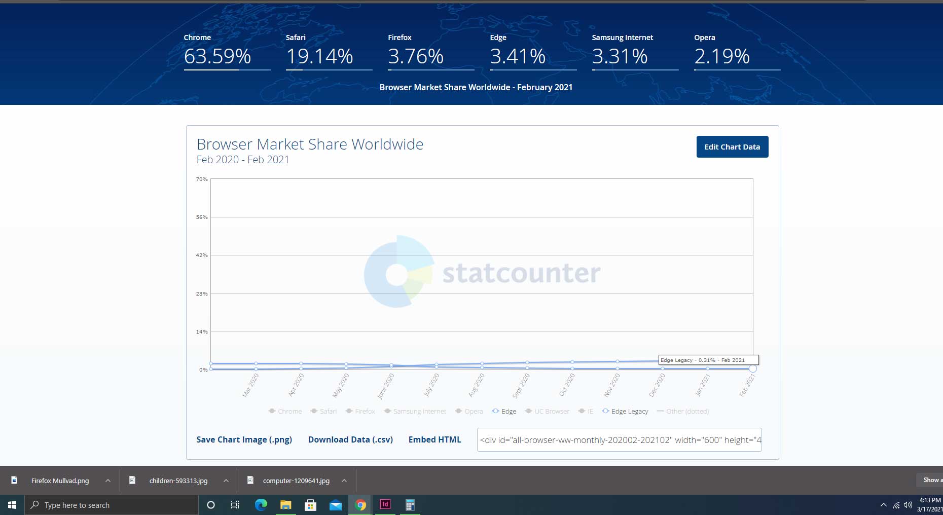Save Chart Image as png
Image resolution: width=943 pixels, height=515 pixels.
(244, 439)
